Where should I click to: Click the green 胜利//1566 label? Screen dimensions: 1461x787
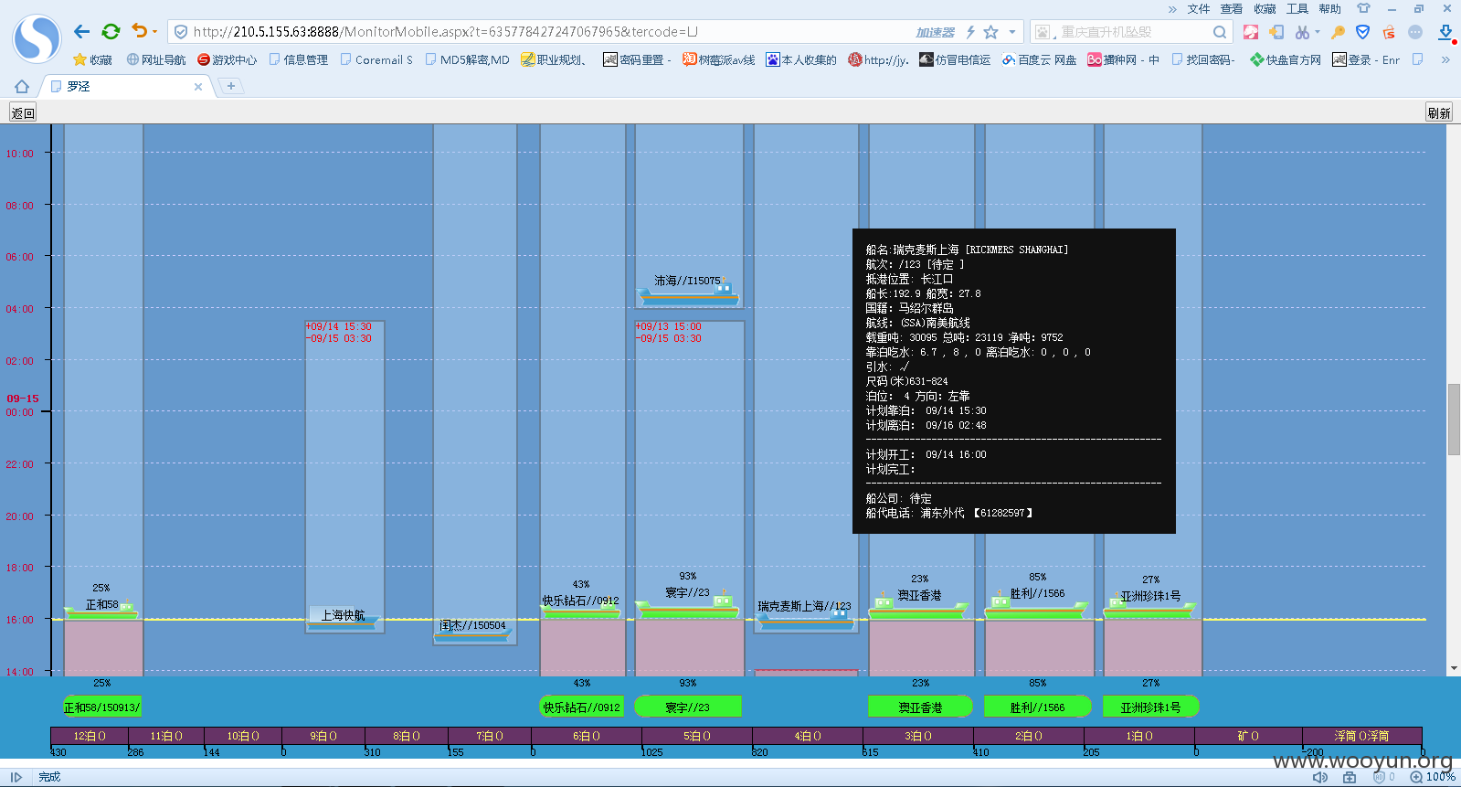tap(1037, 707)
